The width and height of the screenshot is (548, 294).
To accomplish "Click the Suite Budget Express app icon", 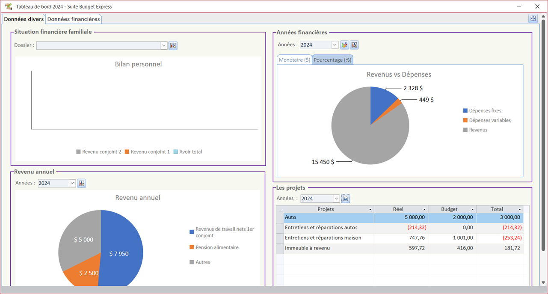I will click(8, 6).
